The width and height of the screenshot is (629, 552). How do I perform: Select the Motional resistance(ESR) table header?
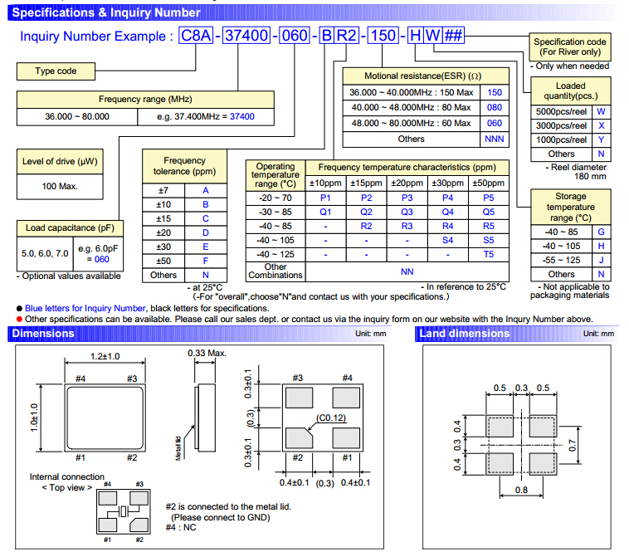click(x=422, y=76)
